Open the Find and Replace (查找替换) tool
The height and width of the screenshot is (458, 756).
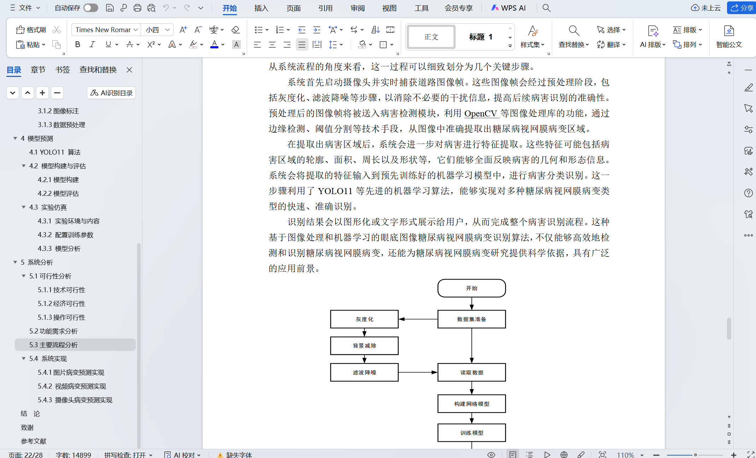point(574,36)
